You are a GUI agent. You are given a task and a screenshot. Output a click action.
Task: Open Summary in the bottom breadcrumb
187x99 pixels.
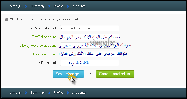click(38, 93)
